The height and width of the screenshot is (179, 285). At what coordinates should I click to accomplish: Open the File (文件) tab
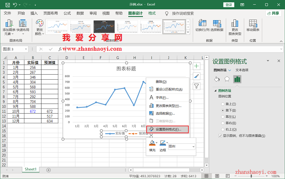(8, 13)
